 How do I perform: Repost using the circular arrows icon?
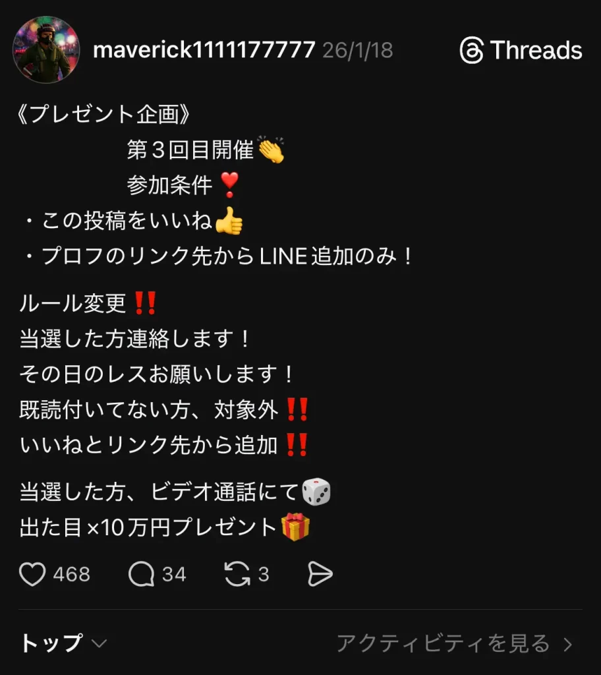[237, 574]
